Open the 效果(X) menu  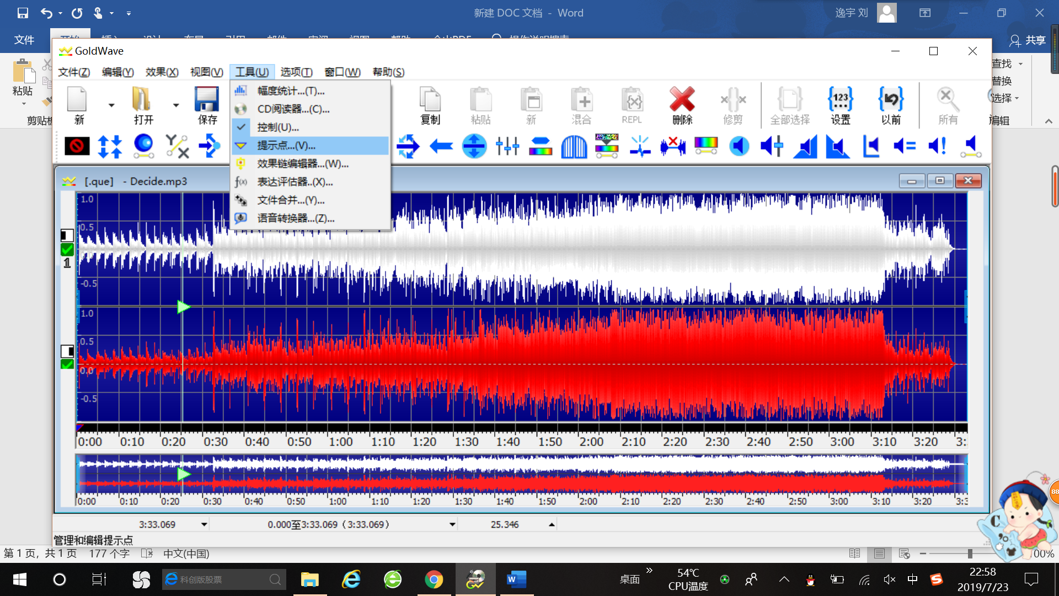162,72
